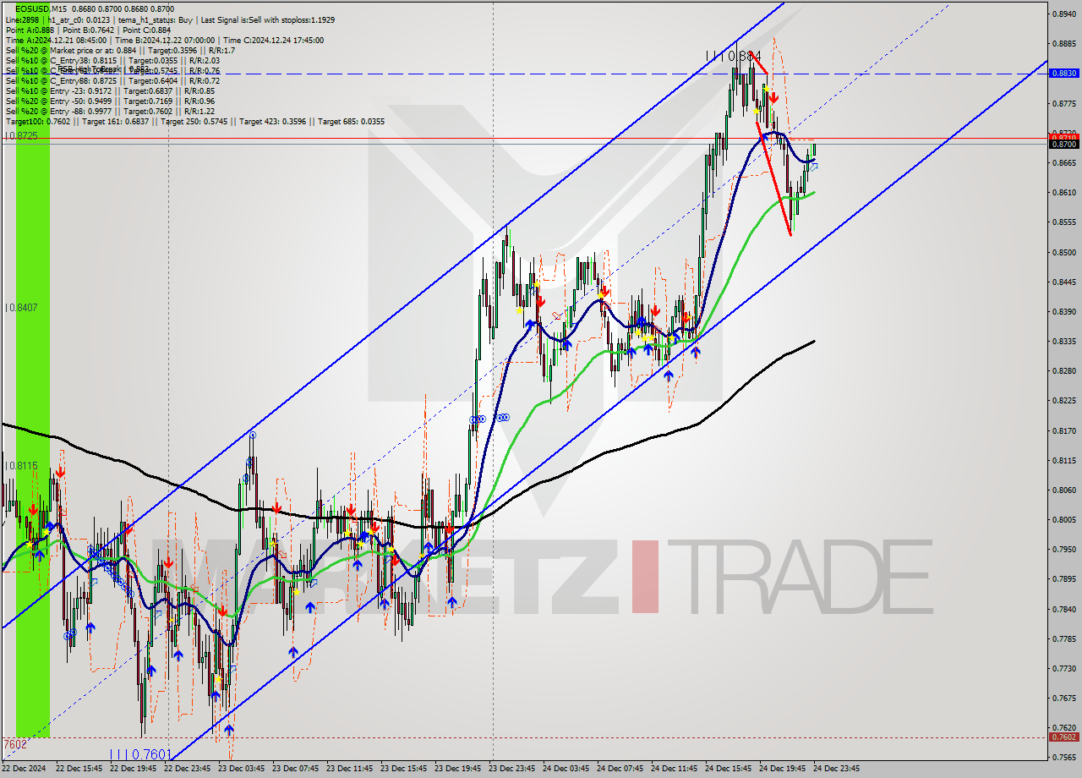Click the 0.8170 price axis label
This screenshot has width=1082, height=778.
(1063, 430)
